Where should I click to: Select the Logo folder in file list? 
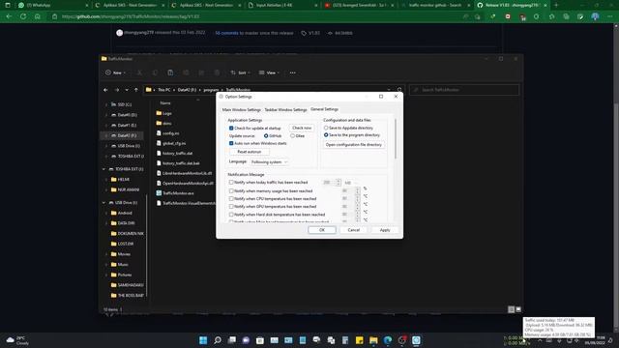[167, 113]
